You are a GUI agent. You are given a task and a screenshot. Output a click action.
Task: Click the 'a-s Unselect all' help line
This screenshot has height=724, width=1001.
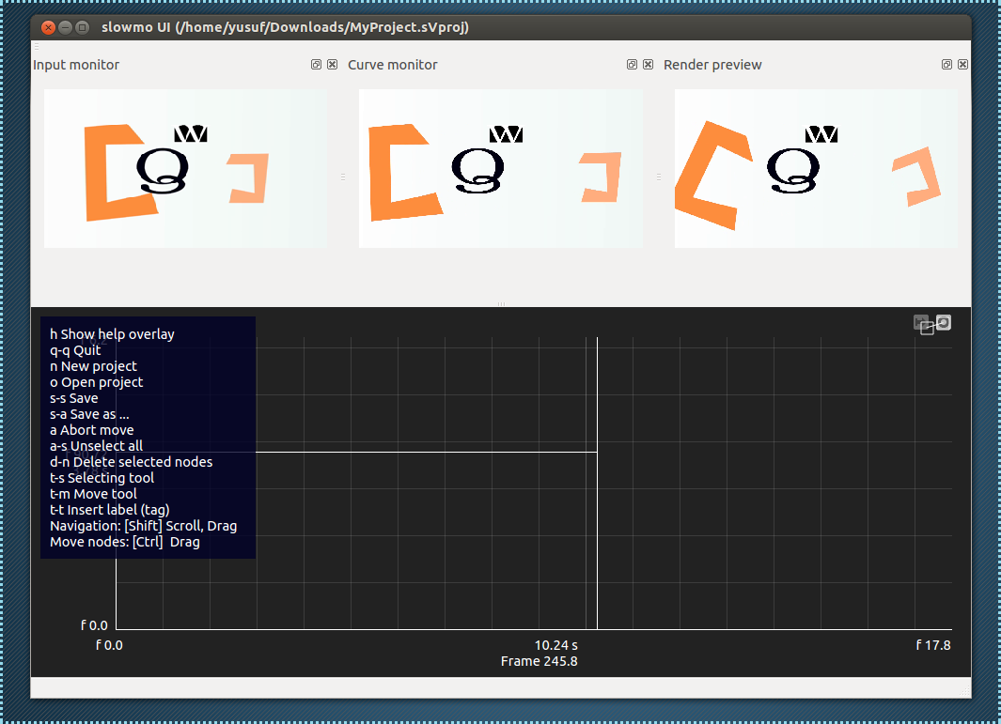[97, 446]
